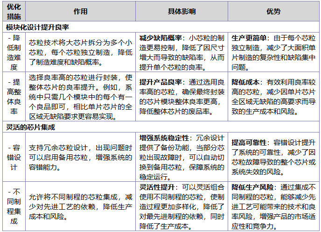Select the 作用 header cell
Screen dimensions: 321x232
pyautogui.click(x=80, y=12)
